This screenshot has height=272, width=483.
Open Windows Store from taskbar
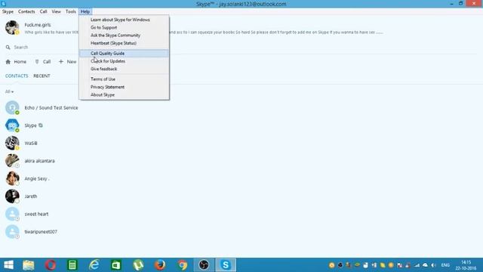tap(116, 265)
